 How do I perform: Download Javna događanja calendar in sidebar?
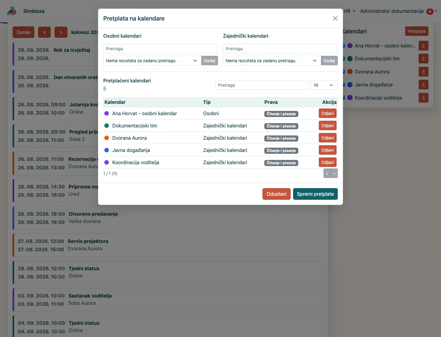423,85
